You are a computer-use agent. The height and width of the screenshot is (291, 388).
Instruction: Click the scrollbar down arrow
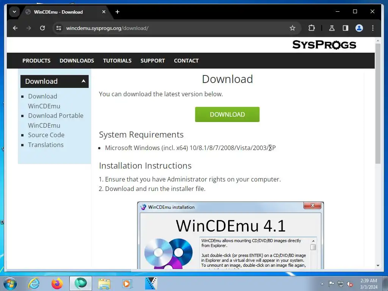378,266
